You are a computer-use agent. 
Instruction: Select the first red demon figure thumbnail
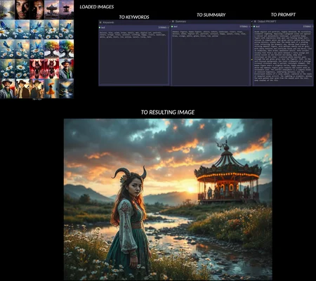(x=37, y=69)
